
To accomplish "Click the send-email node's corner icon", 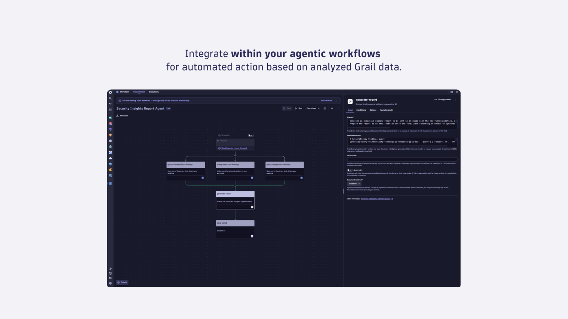I will 252,236.
